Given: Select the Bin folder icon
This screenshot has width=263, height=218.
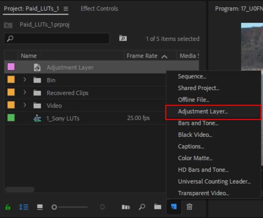Looking at the screenshot, I should [x=37, y=80].
